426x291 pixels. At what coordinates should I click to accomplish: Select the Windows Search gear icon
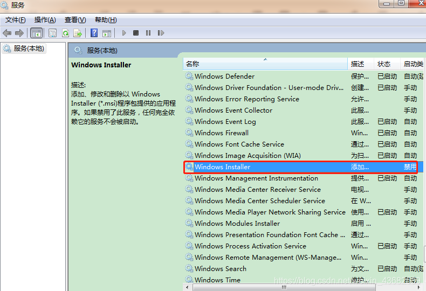[x=189, y=268]
